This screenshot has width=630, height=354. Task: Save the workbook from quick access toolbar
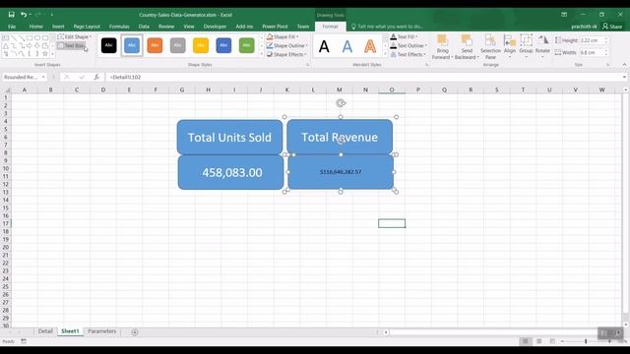pos(11,15)
